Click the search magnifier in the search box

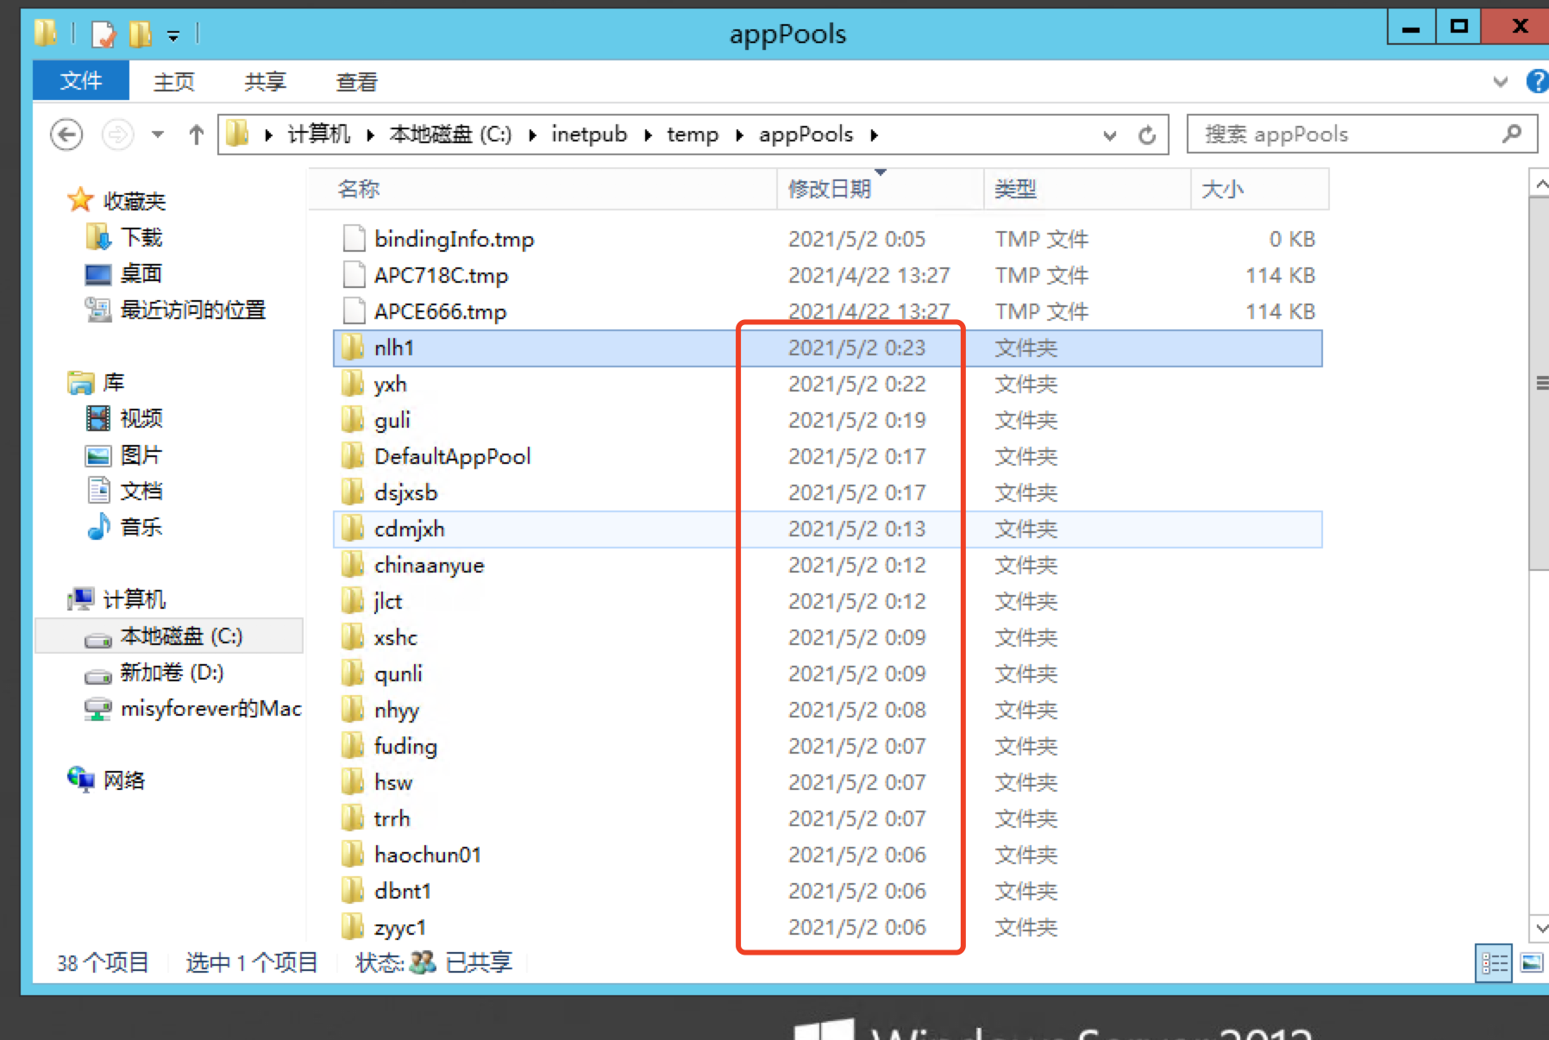1511,134
